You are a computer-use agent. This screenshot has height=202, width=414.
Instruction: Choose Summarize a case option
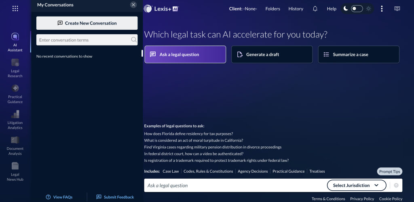tap(358, 55)
